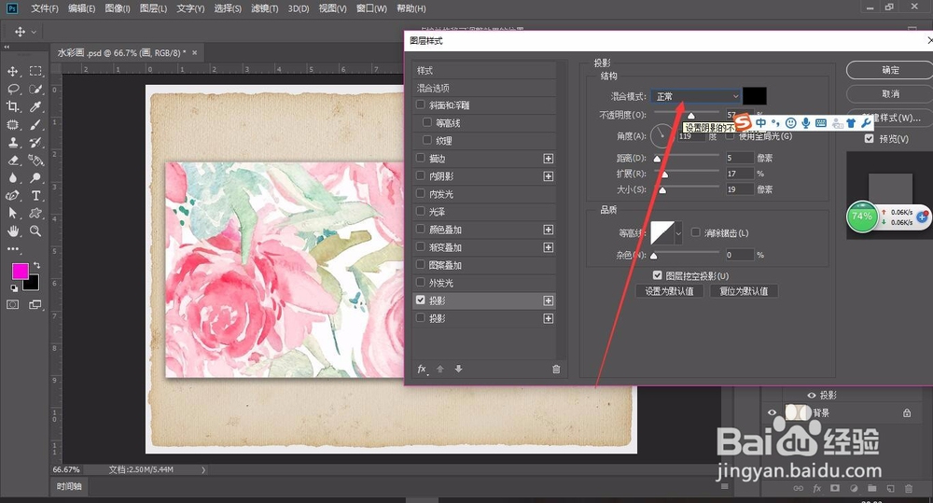Select the Eyedropper tool

coord(35,107)
